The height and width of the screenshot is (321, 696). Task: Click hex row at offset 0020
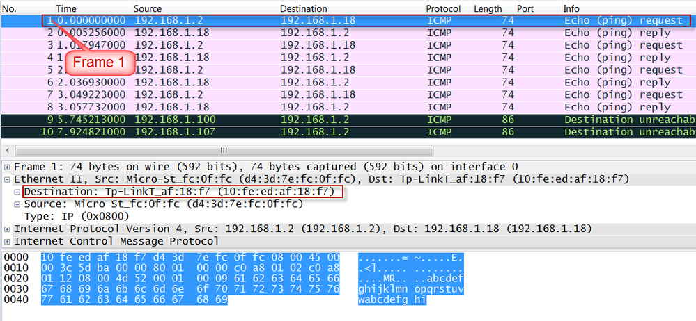(190, 279)
